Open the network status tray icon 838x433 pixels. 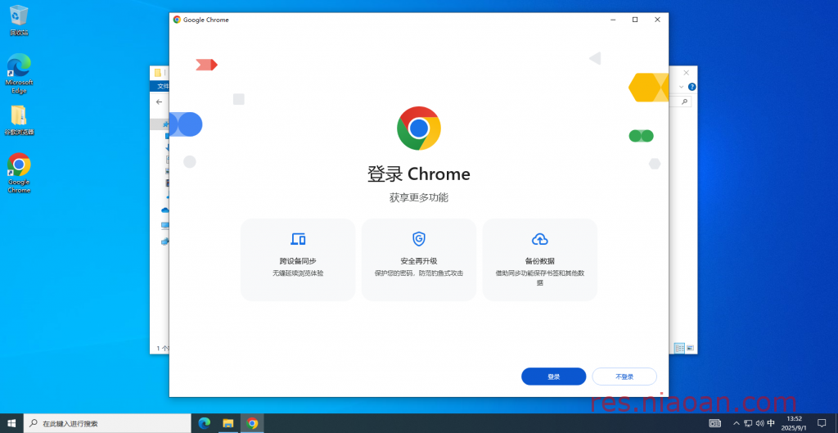pyautogui.click(x=748, y=423)
